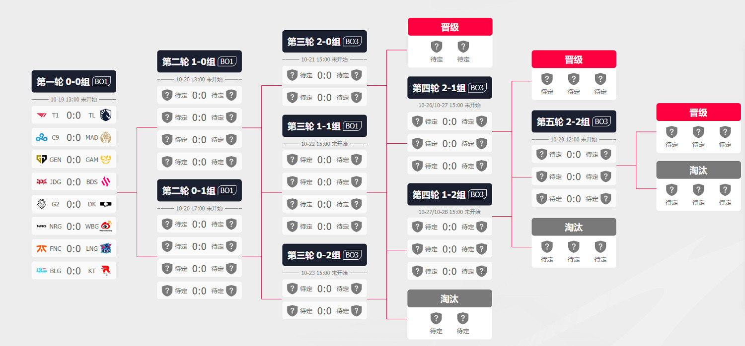Click the JDG team logo
745x346 pixels.
point(41,182)
